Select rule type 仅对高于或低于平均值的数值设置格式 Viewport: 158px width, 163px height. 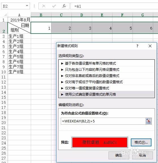[x=107, y=82]
